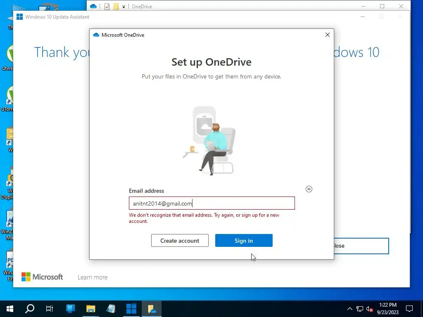
Task: Focus the Email address input field
Action: (212, 203)
